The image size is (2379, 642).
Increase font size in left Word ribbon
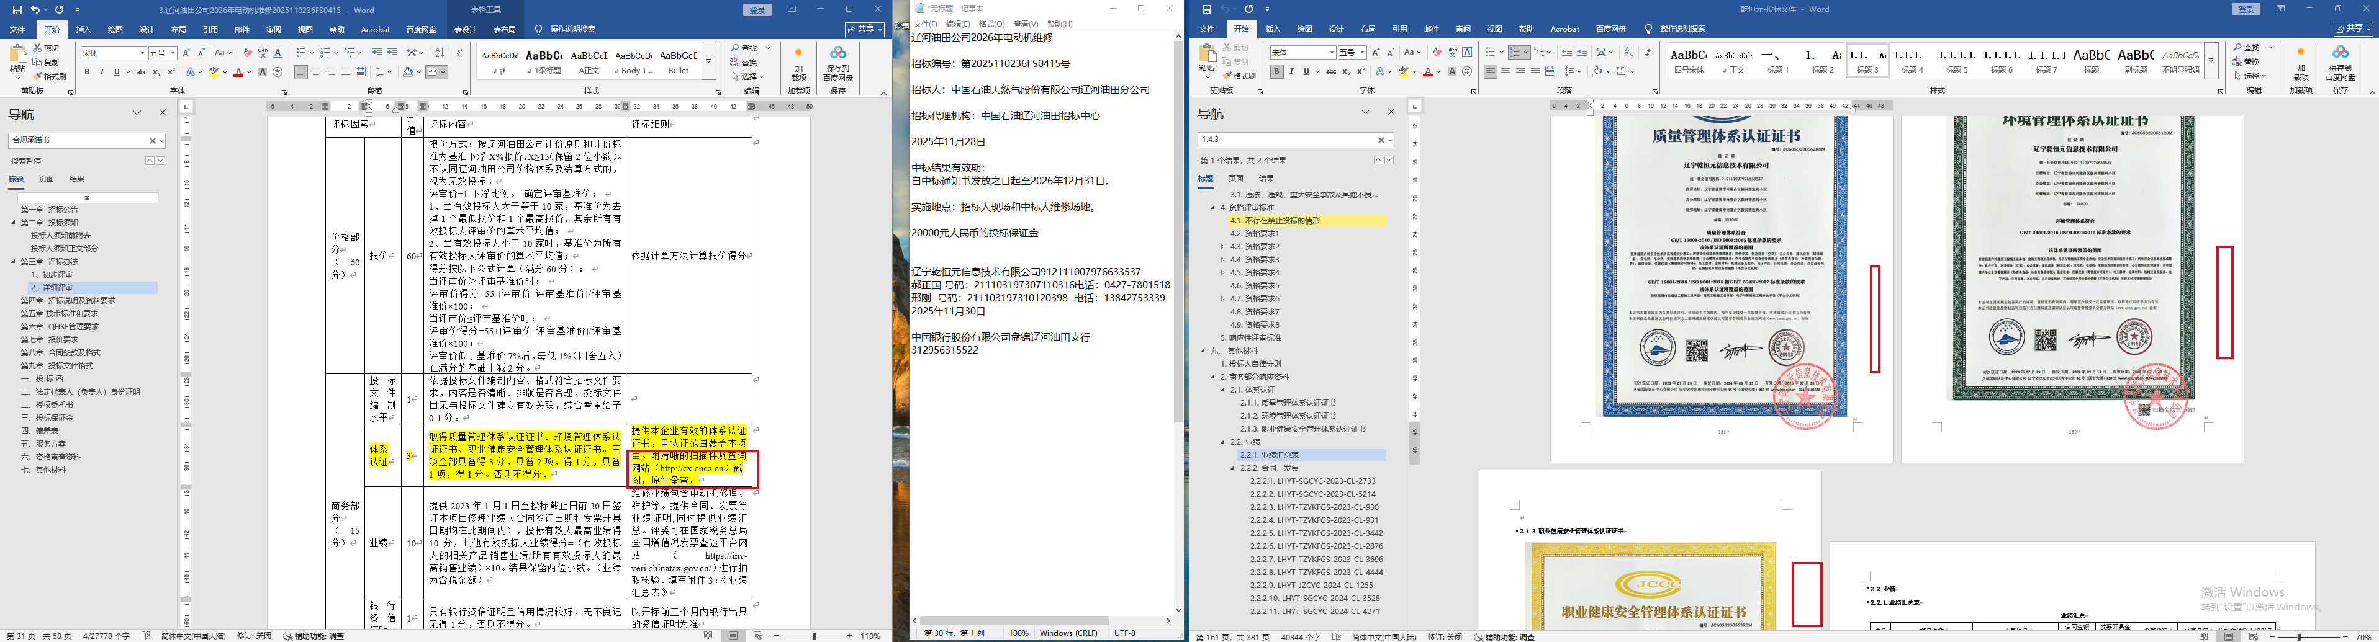point(186,53)
